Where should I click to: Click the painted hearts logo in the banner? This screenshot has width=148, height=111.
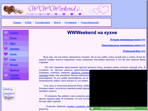click(13, 10)
